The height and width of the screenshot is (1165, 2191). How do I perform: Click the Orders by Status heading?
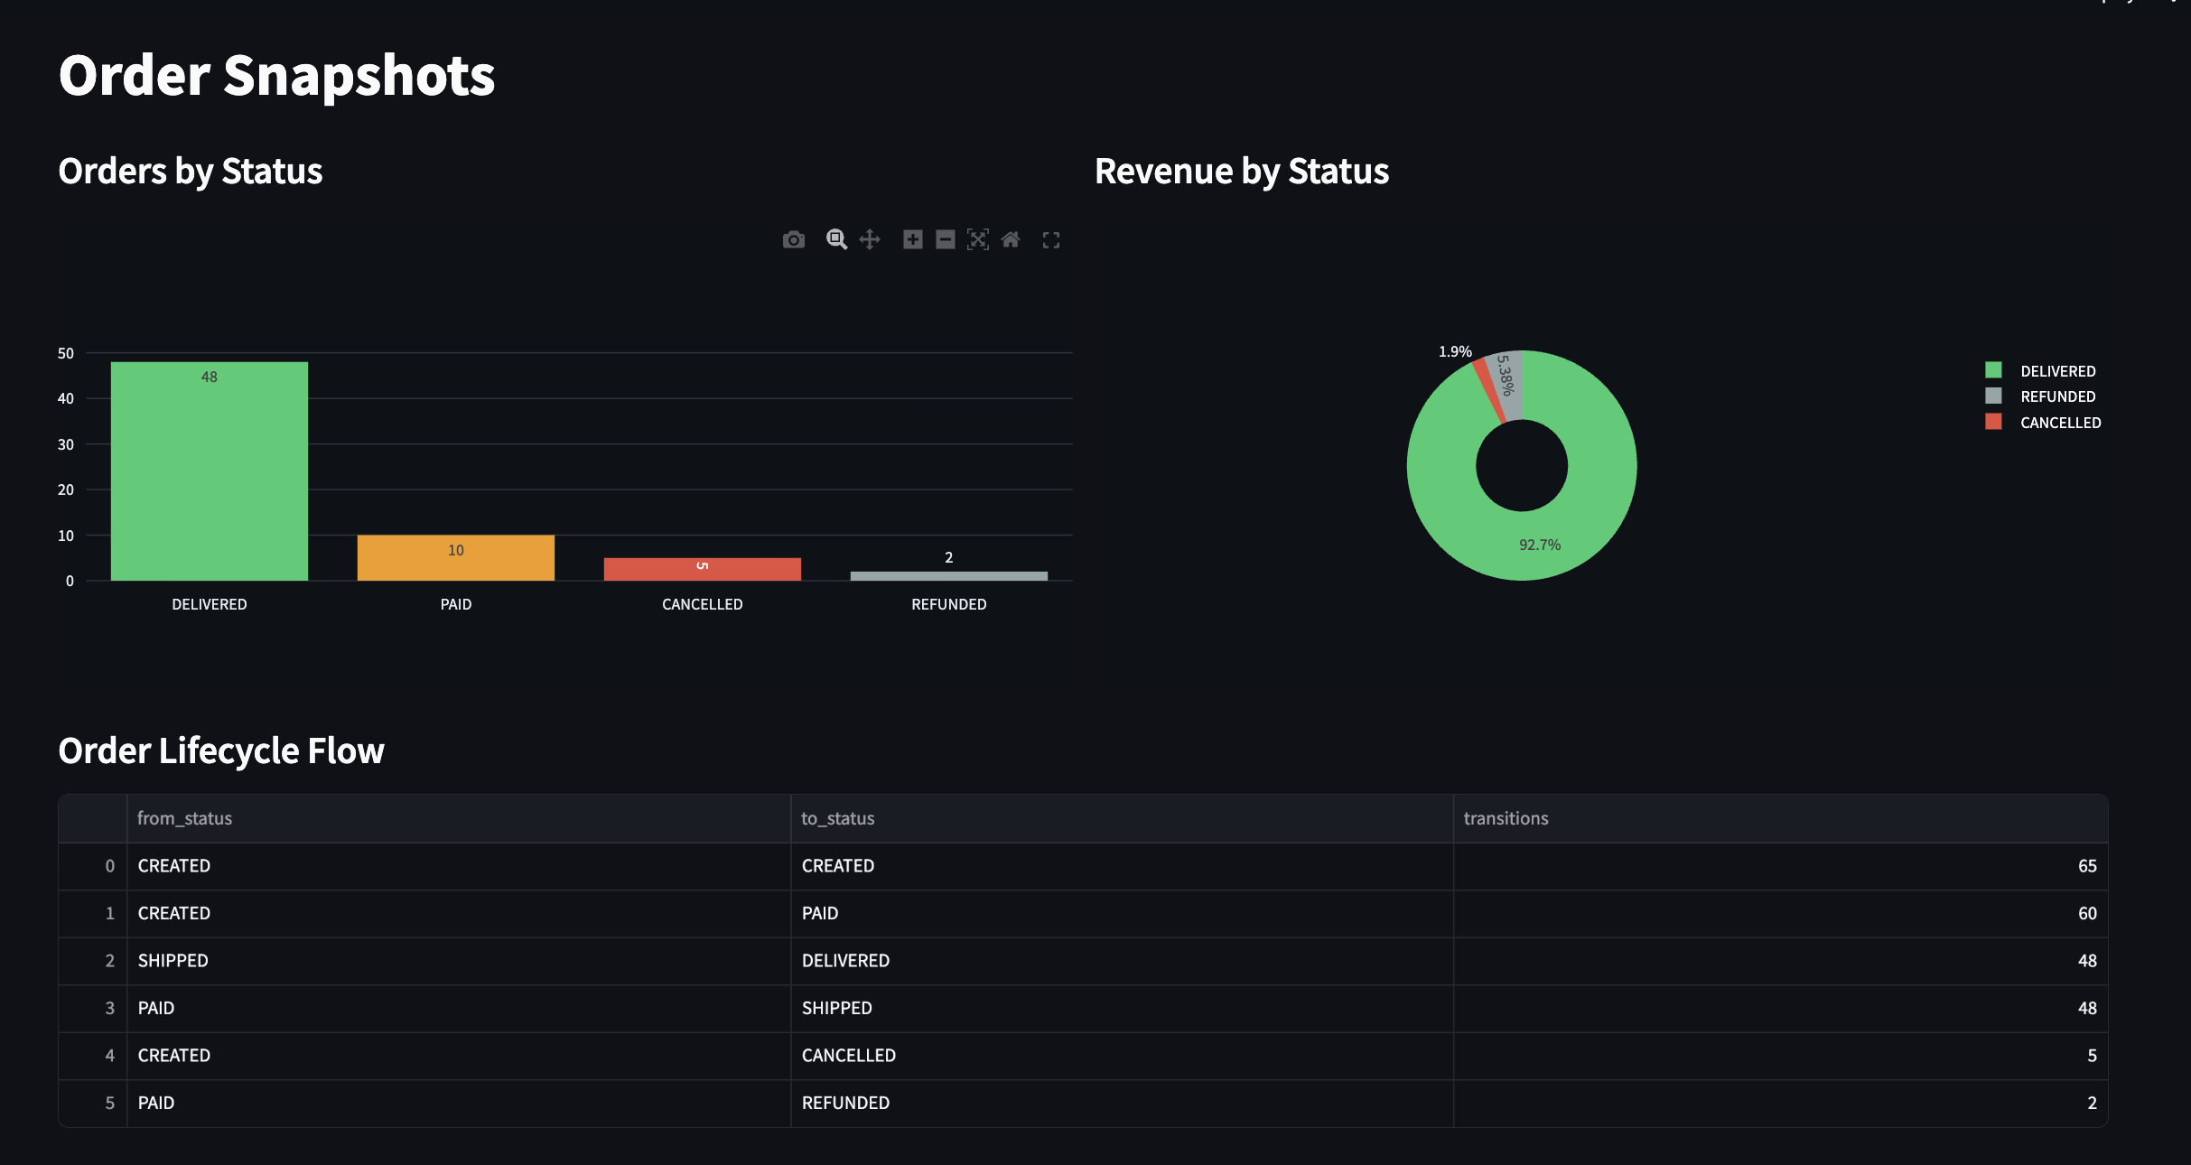pos(191,172)
